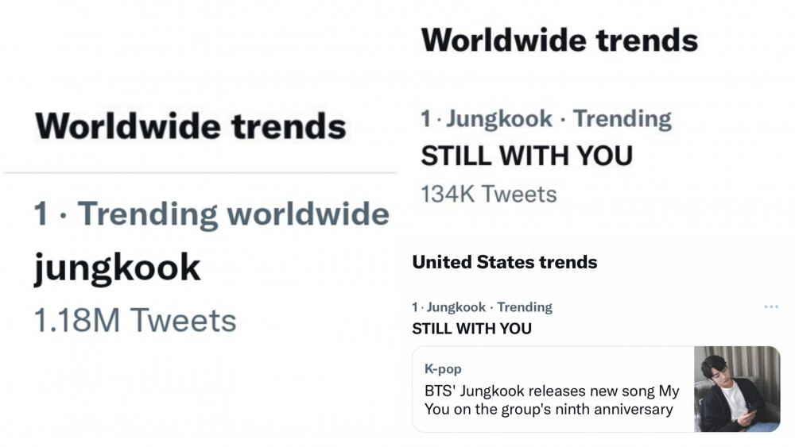
Task: Click rank number 1 beside 'Trending worldwide'
Action: click(x=41, y=214)
